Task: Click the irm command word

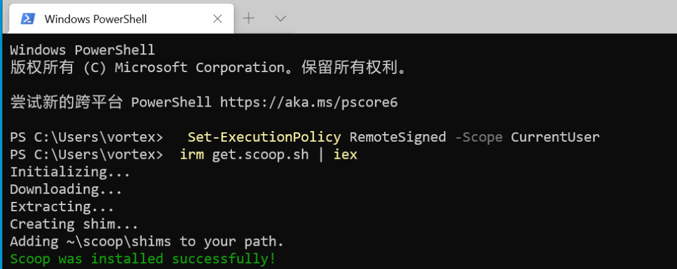Action: (192, 154)
